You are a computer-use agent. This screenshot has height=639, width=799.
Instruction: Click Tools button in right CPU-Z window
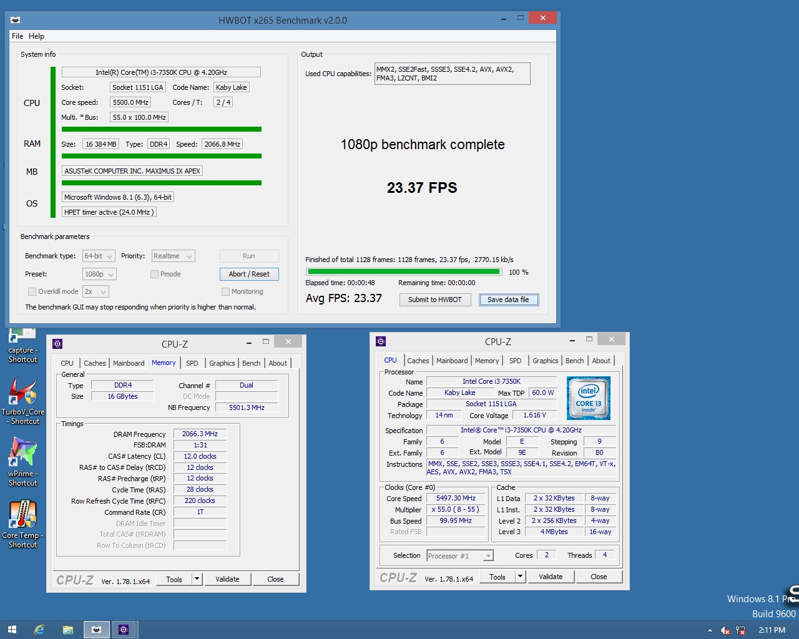[x=498, y=577]
